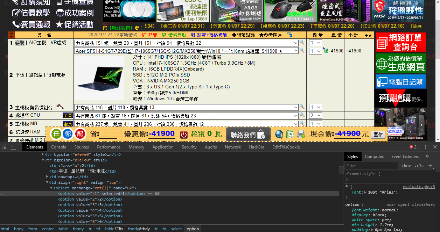Click the 重估 reset button
Viewport: 440px width, 232px height.
[378, 135]
